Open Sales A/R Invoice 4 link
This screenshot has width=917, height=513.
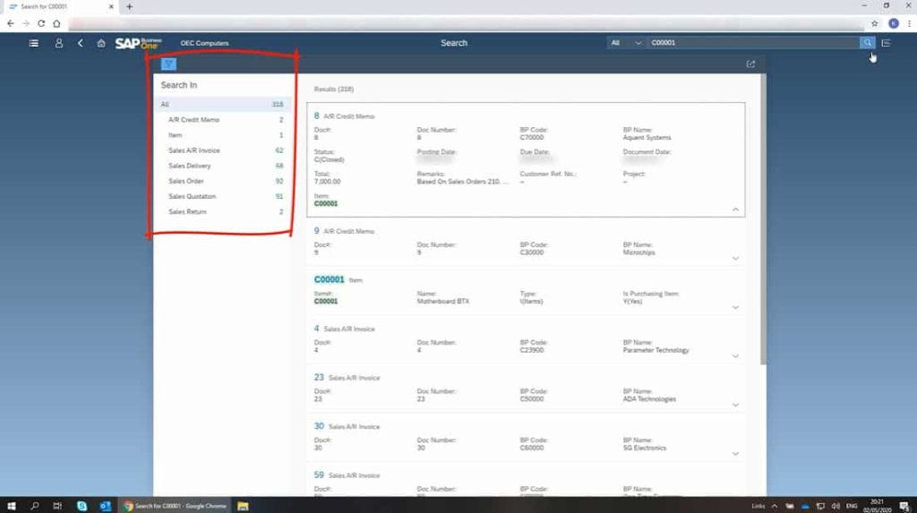point(316,329)
